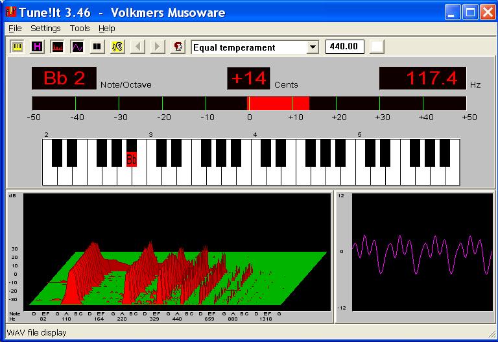Click the 440 Hz label under the spectrum
Image resolution: width=498 pixels, height=342 pixels.
pos(177,319)
